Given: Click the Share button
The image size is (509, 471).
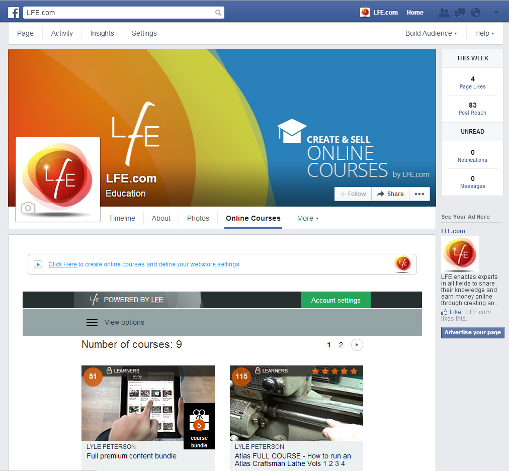Looking at the screenshot, I should [x=390, y=194].
